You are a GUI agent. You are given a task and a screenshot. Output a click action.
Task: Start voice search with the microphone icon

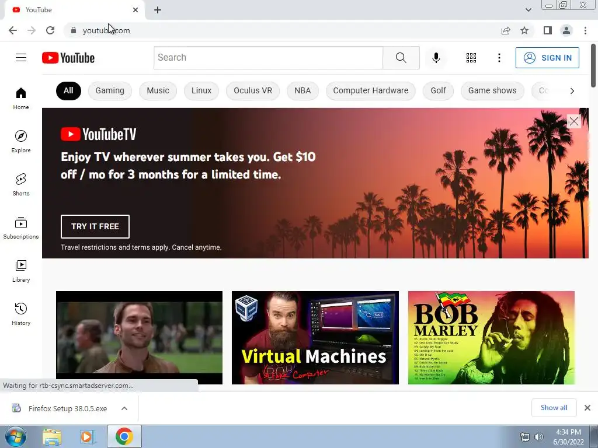[436, 58]
